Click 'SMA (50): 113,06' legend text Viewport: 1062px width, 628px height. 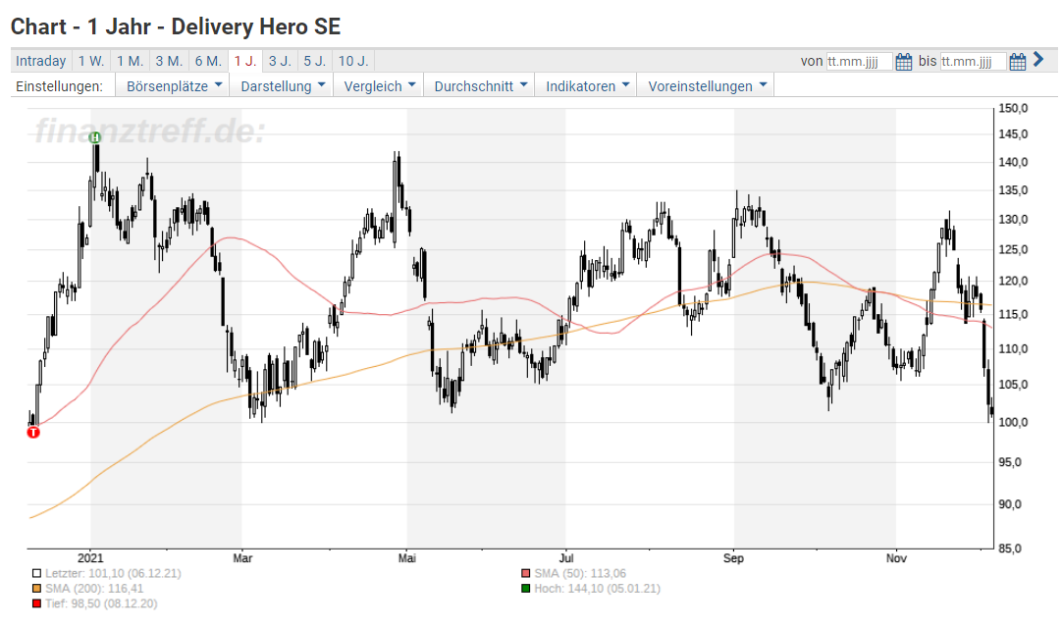tap(580, 573)
